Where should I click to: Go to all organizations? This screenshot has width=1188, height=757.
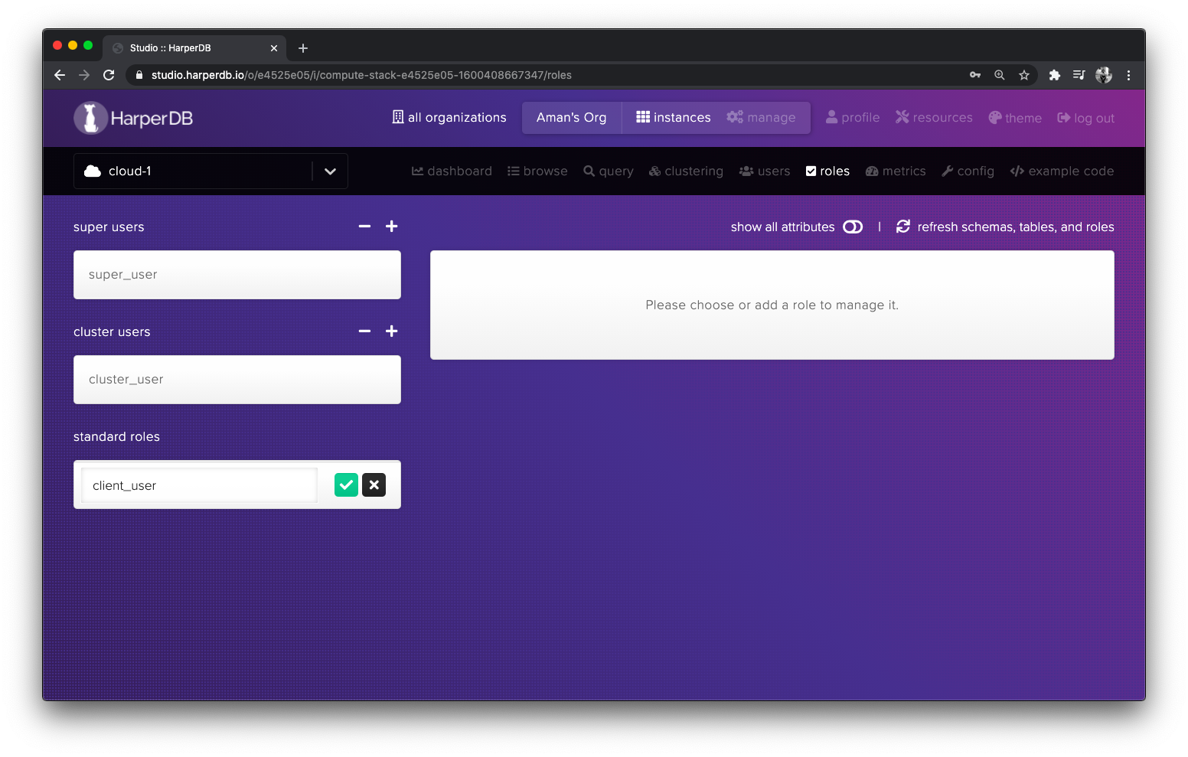click(x=449, y=117)
